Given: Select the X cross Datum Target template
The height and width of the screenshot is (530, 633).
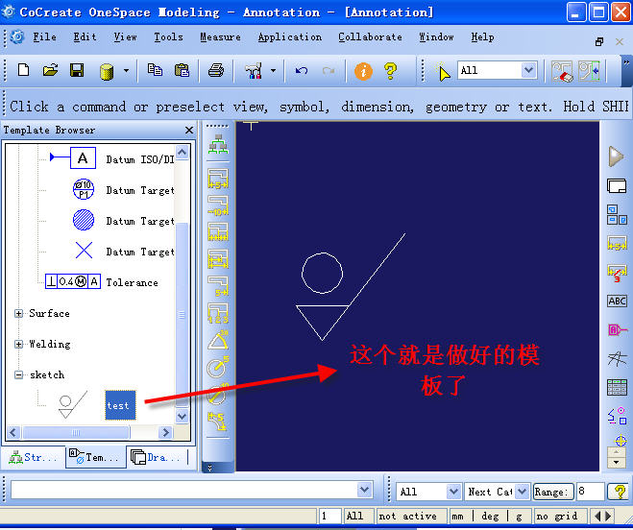Looking at the screenshot, I should 84,251.
